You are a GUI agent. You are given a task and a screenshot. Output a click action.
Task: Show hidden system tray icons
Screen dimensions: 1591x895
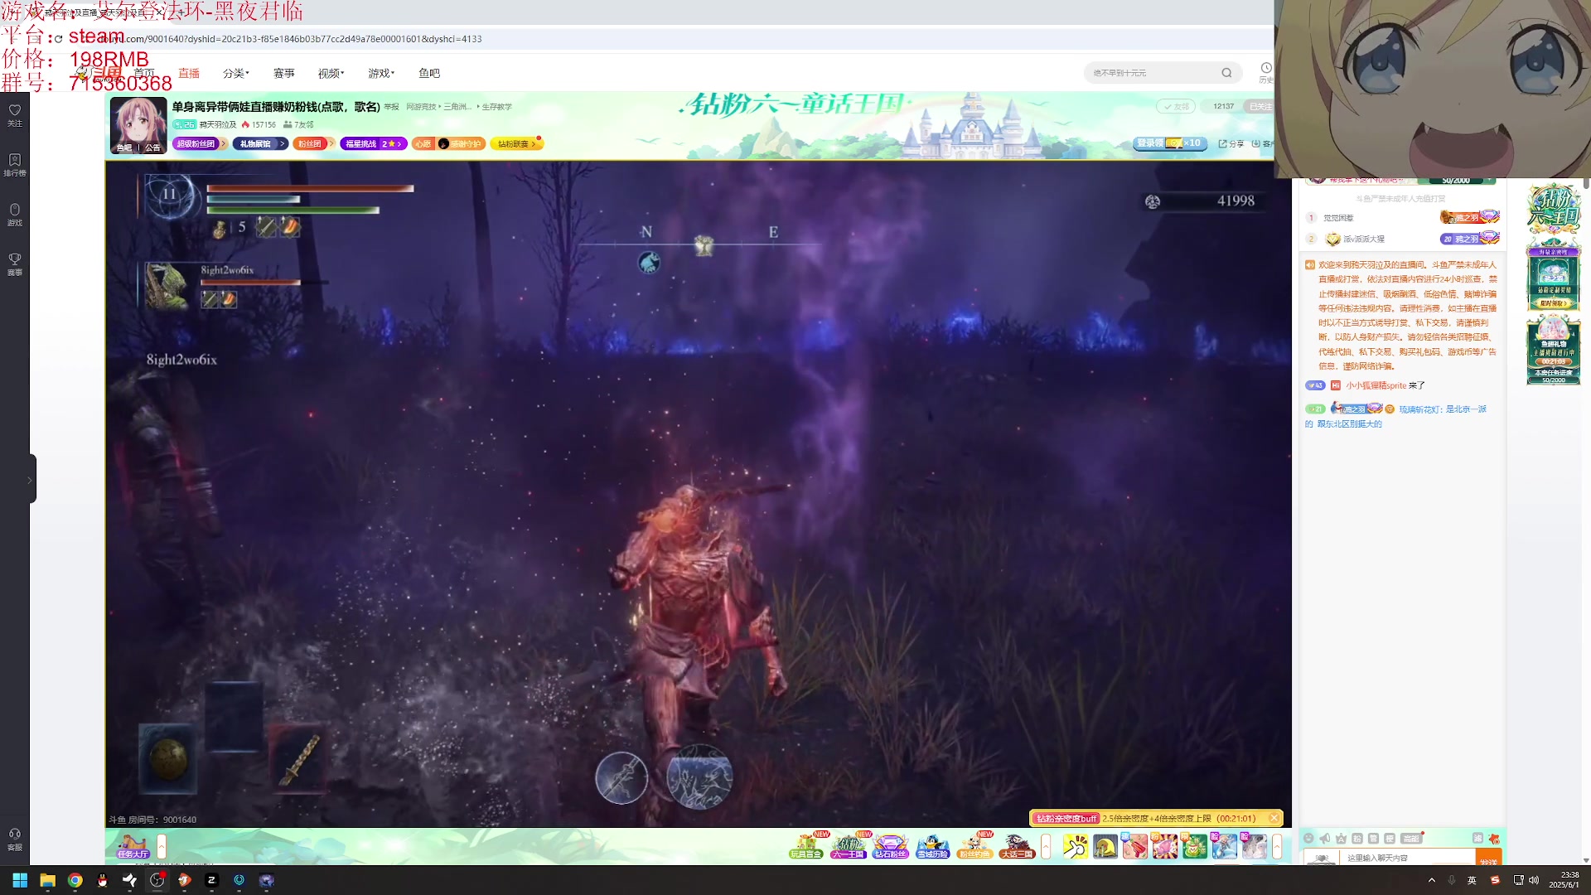pyautogui.click(x=1432, y=880)
